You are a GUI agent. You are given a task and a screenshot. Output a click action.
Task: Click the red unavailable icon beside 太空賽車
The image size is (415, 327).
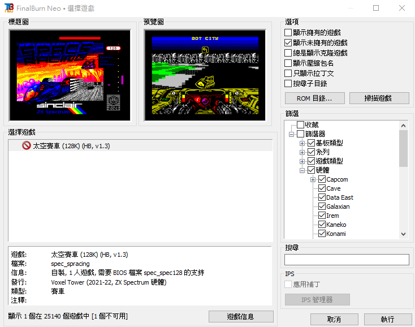(26, 145)
